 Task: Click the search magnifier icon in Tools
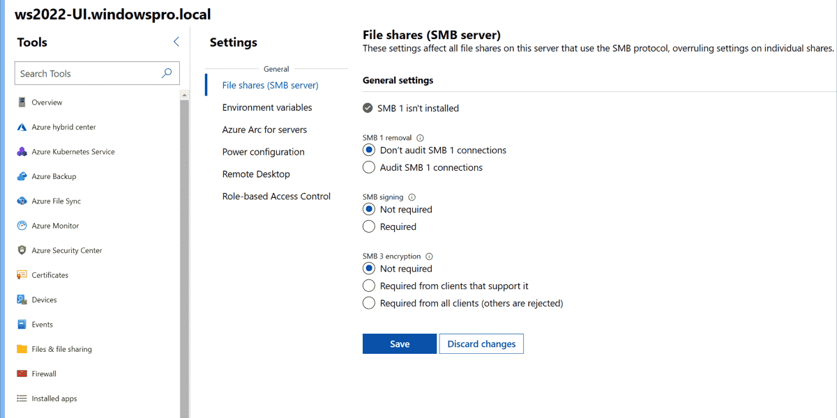(x=167, y=73)
